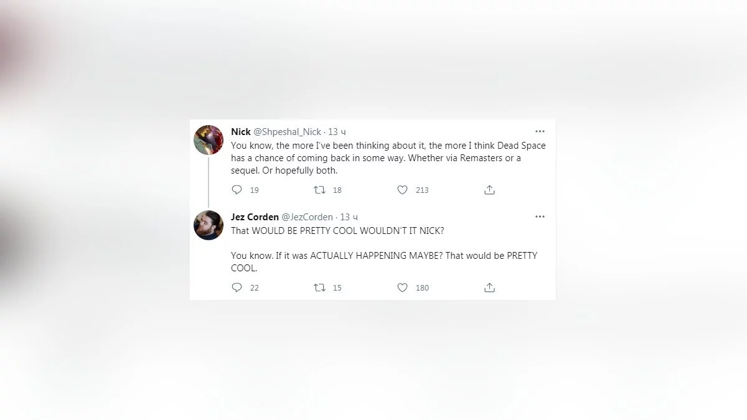Image resolution: width=747 pixels, height=420 pixels.
Task: Open Nick's profile picture
Action: (209, 139)
